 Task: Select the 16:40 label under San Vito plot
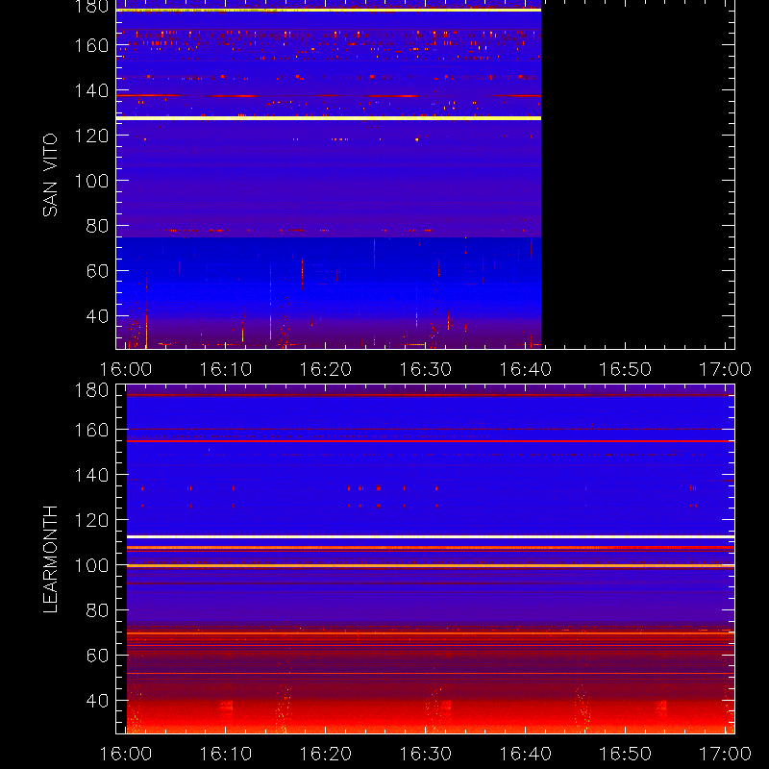click(525, 369)
